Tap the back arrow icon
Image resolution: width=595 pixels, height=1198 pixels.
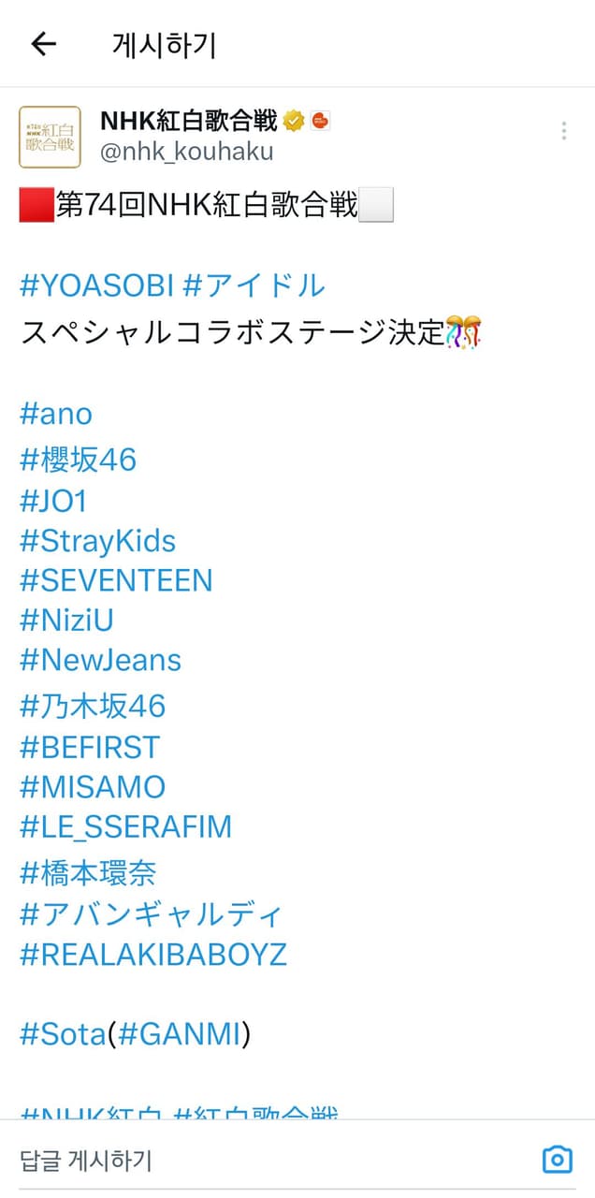(44, 43)
